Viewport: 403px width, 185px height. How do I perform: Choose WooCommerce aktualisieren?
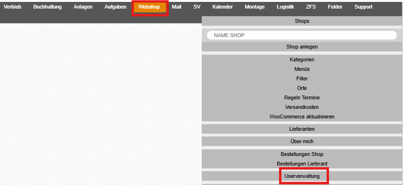pos(302,117)
